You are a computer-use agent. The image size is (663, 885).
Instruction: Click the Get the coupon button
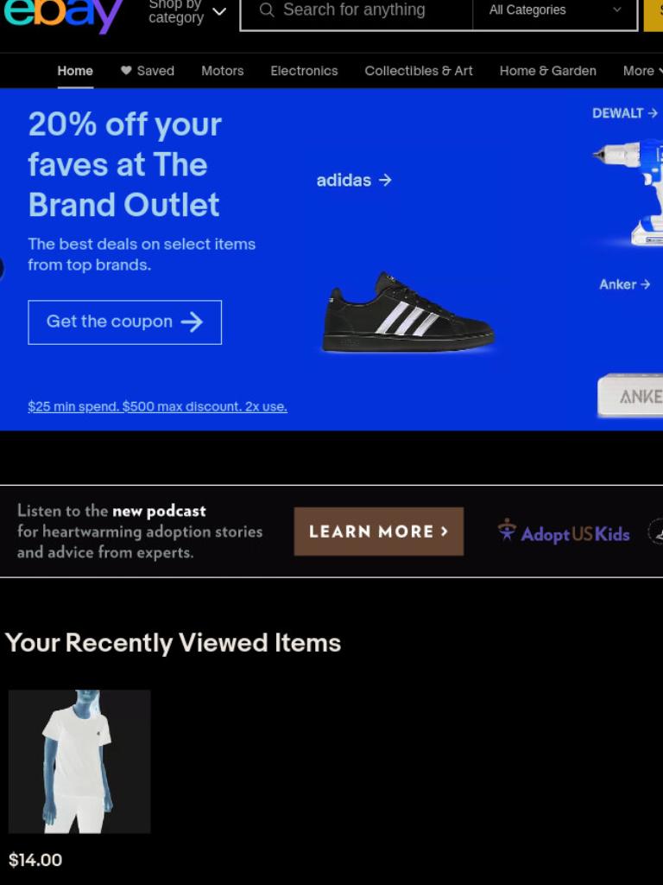tap(124, 322)
